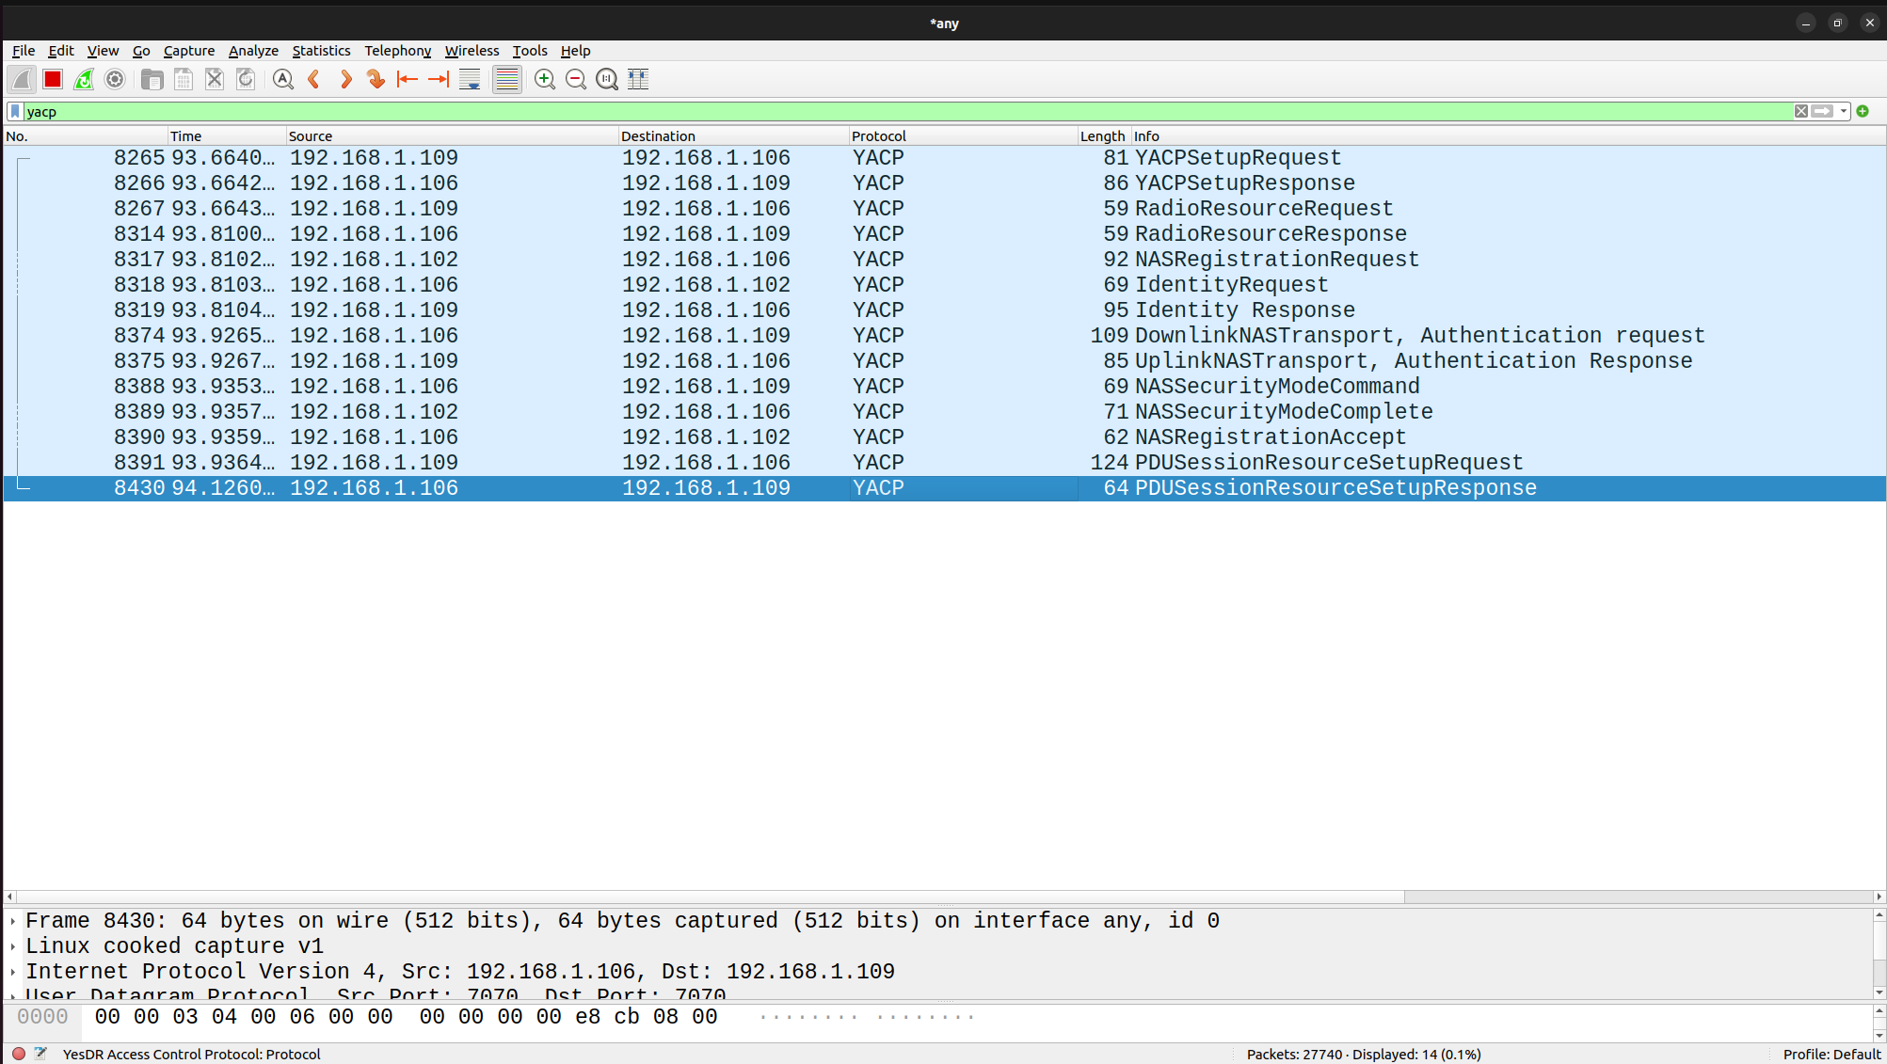Screen dimensions: 1887x1064
Task: Jump to the last packet
Action: (439, 80)
